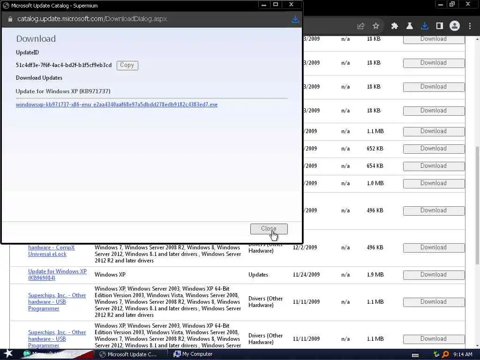
Task: Bookmark the page with the star icon
Action: [376, 26]
